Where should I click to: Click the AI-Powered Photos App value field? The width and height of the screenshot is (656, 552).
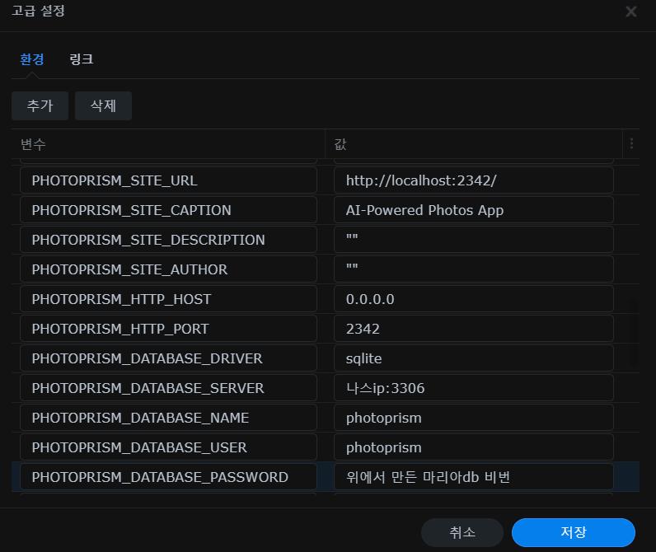point(474,210)
